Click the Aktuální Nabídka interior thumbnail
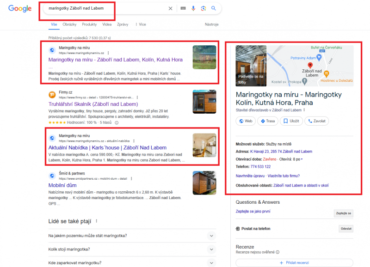This screenshot has width=370, height=267. point(204,145)
